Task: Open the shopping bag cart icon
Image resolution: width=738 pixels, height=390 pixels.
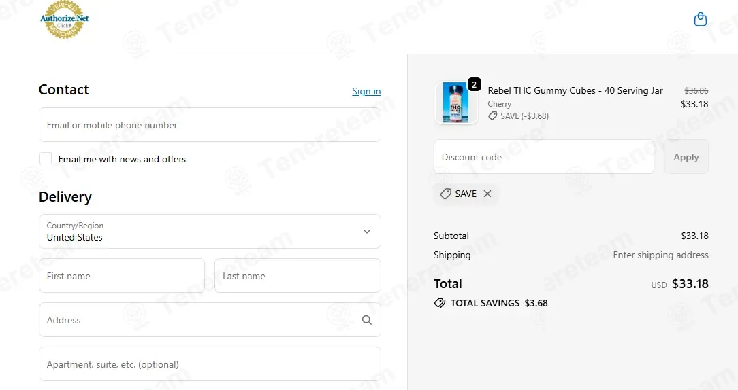Action: [x=701, y=19]
